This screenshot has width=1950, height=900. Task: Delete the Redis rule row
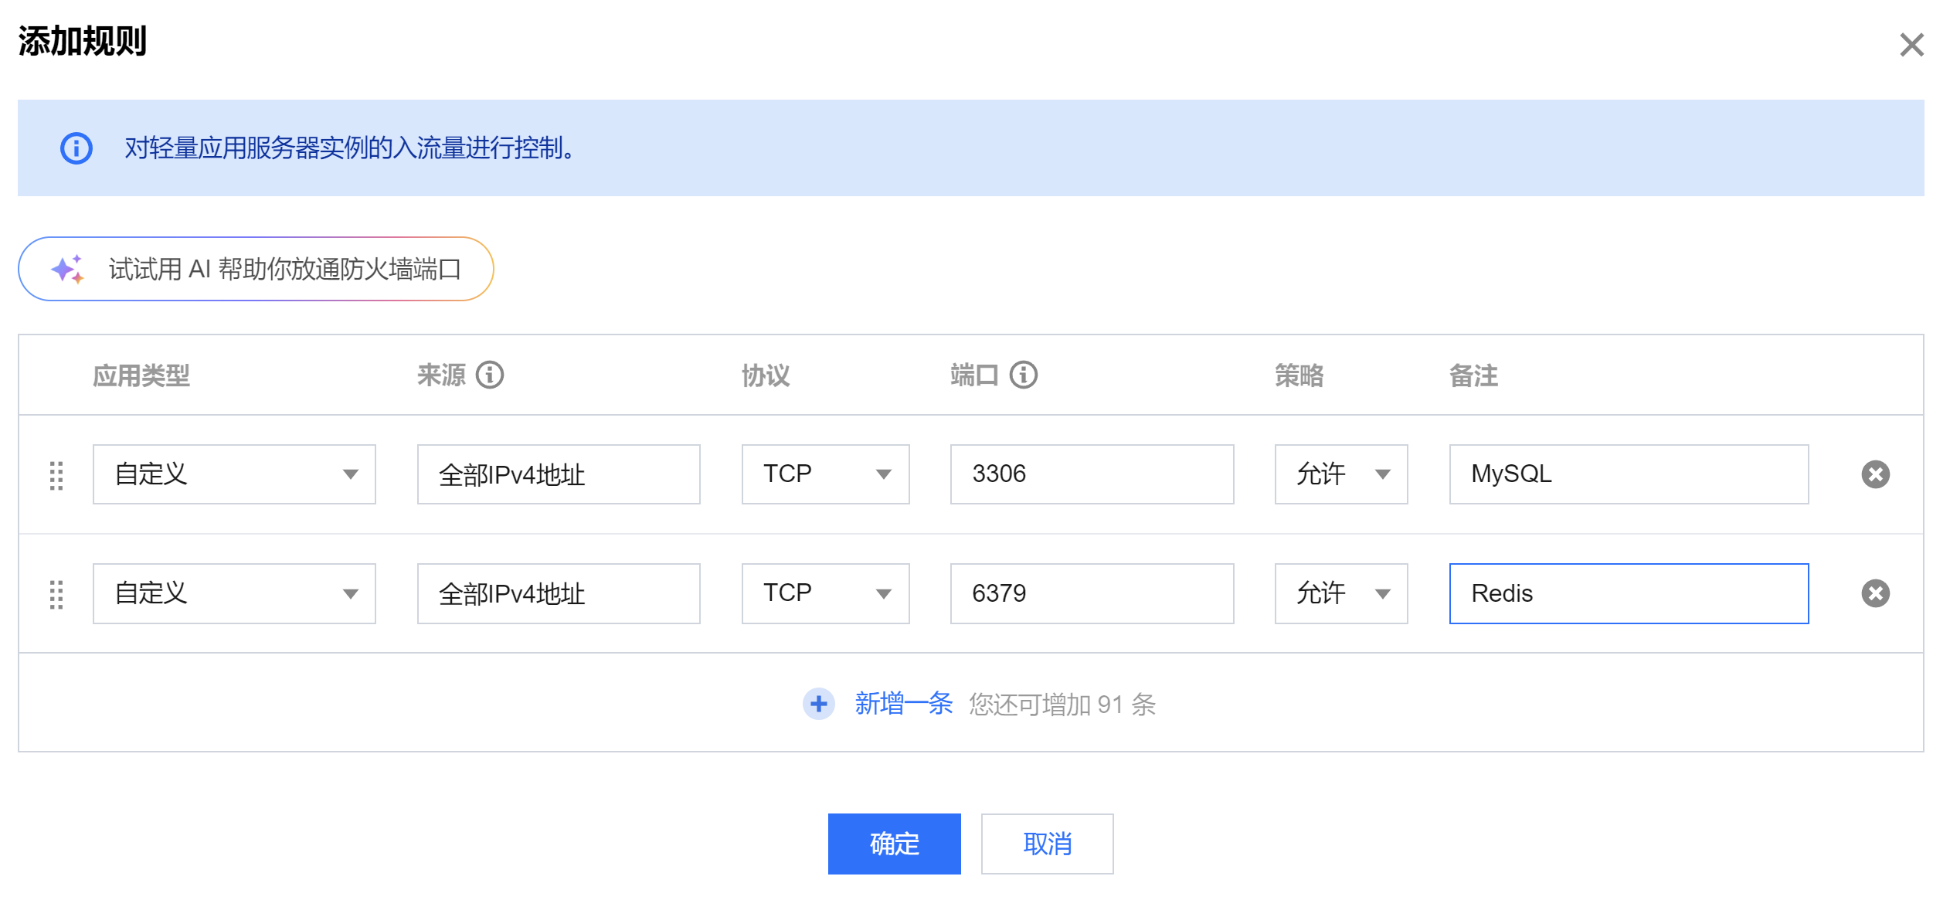[1874, 593]
